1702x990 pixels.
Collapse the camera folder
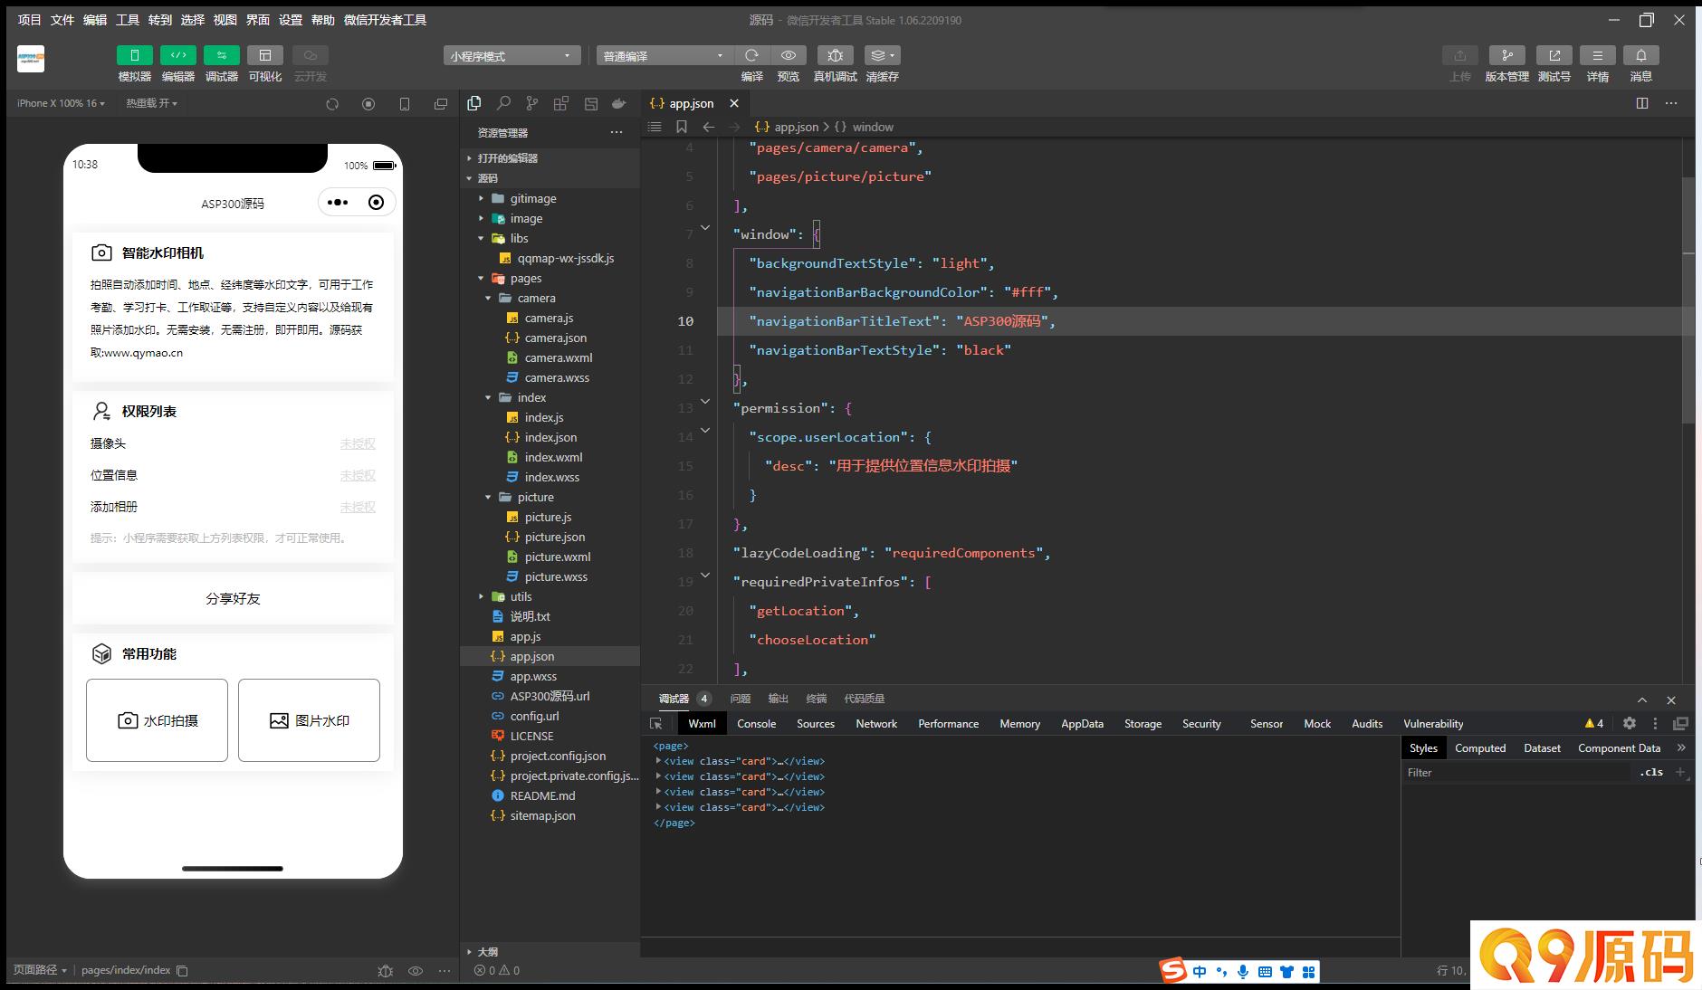pyautogui.click(x=488, y=298)
